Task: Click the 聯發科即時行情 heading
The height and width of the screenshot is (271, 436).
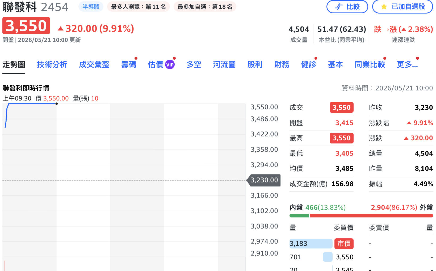Action: (x=26, y=88)
